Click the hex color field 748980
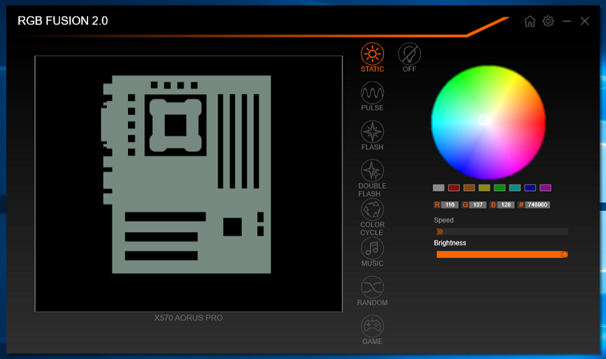The image size is (606, 359). click(x=537, y=205)
